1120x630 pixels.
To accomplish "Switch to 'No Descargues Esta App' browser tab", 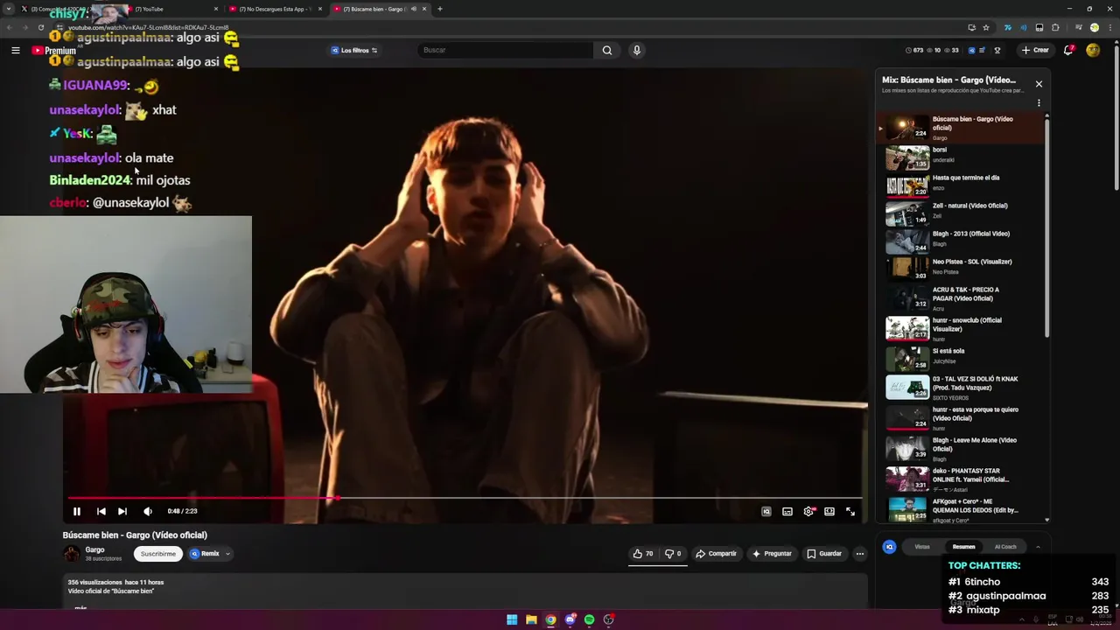I will click(x=274, y=9).
